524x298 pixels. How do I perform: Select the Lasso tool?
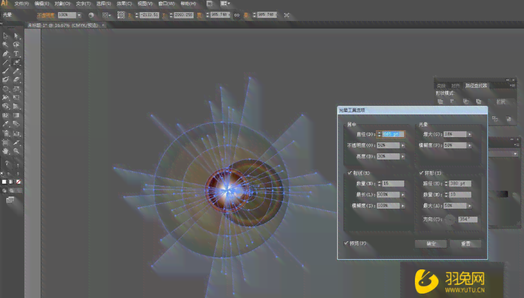tap(16, 44)
